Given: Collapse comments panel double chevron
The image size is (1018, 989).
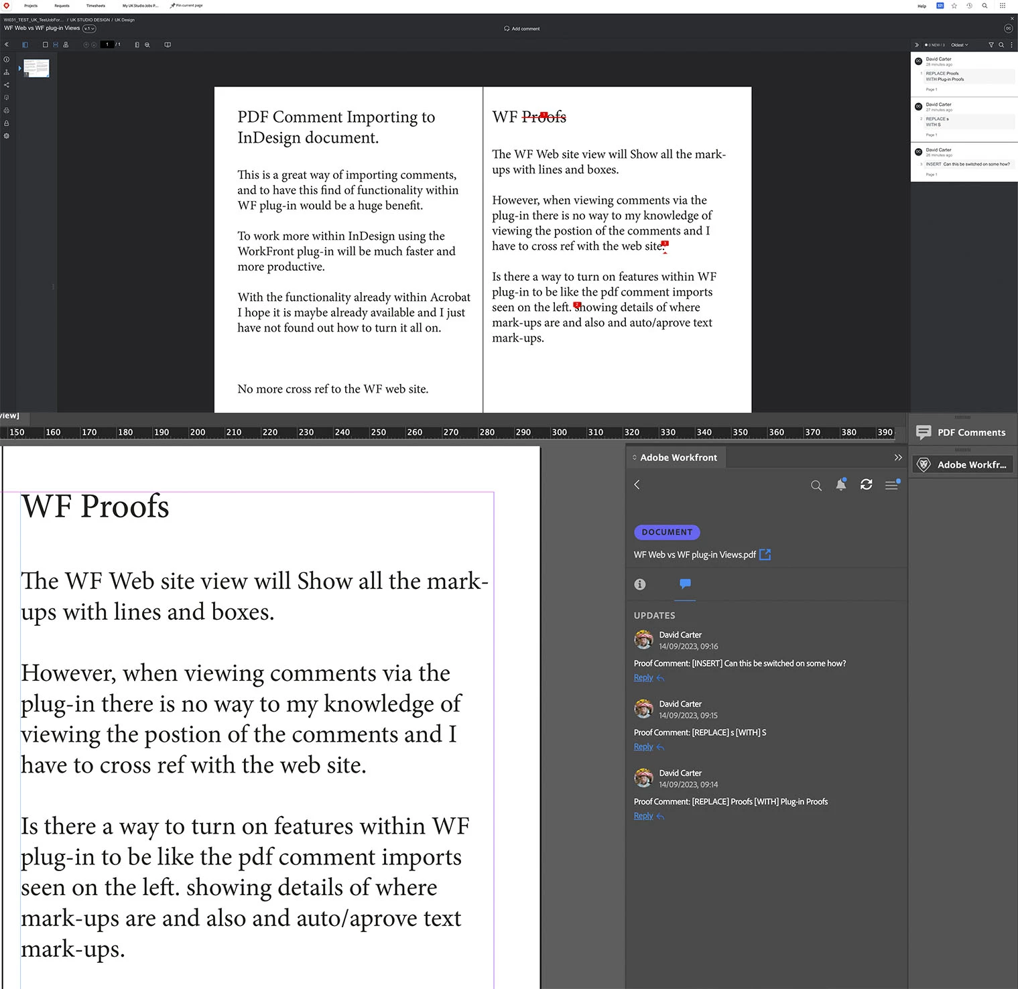Looking at the screenshot, I should [917, 45].
